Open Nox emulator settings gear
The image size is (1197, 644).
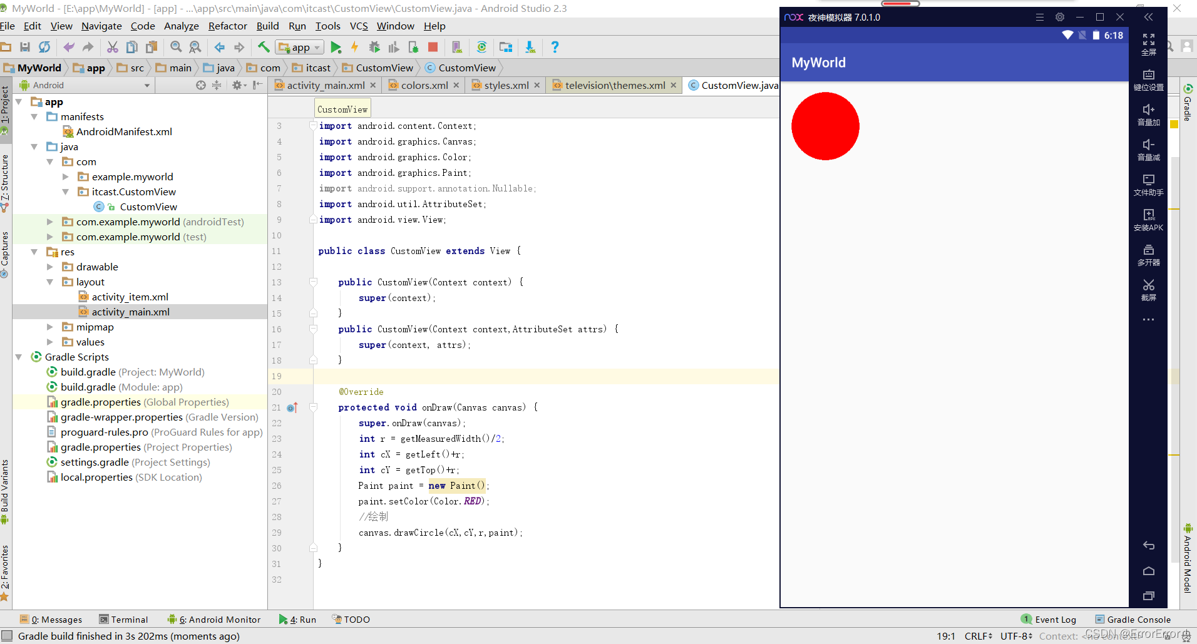1060,18
